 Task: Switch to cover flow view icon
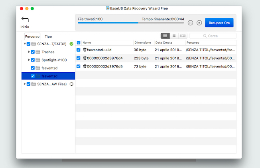coord(183,36)
